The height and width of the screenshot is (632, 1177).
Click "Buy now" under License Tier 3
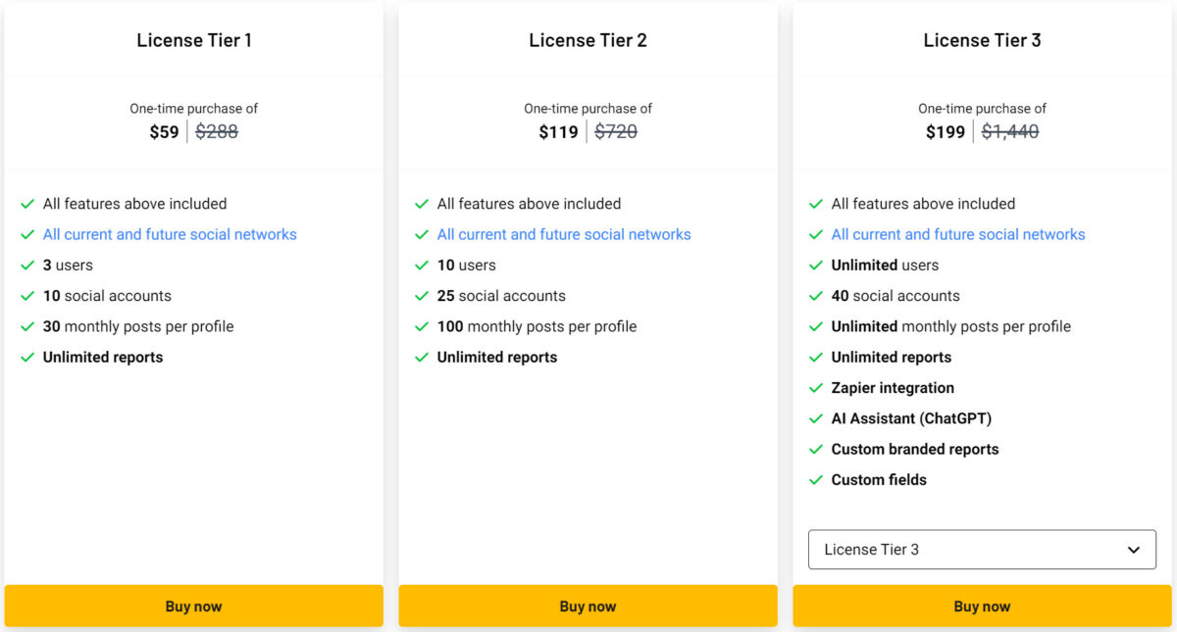coord(982,606)
